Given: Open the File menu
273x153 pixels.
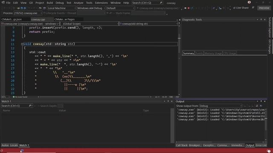Looking at the screenshot, I should point(8,3).
